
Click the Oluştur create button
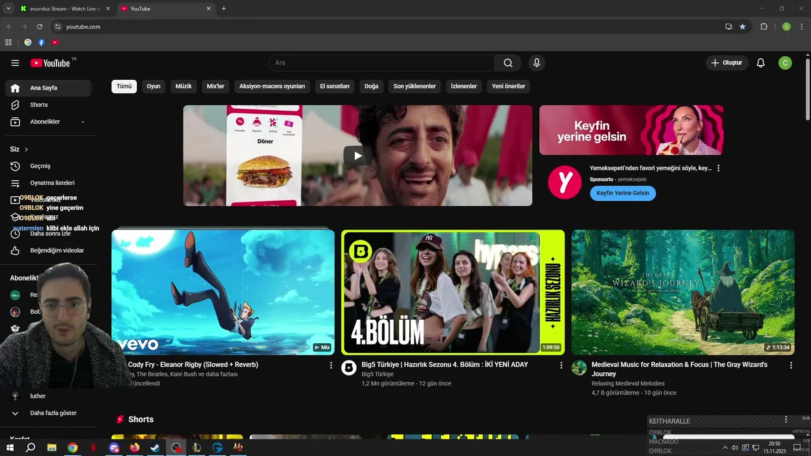click(727, 63)
